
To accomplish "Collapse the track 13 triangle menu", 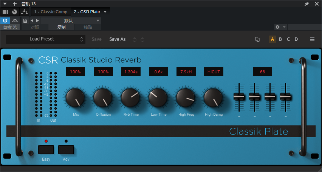I will [x=5, y=4].
